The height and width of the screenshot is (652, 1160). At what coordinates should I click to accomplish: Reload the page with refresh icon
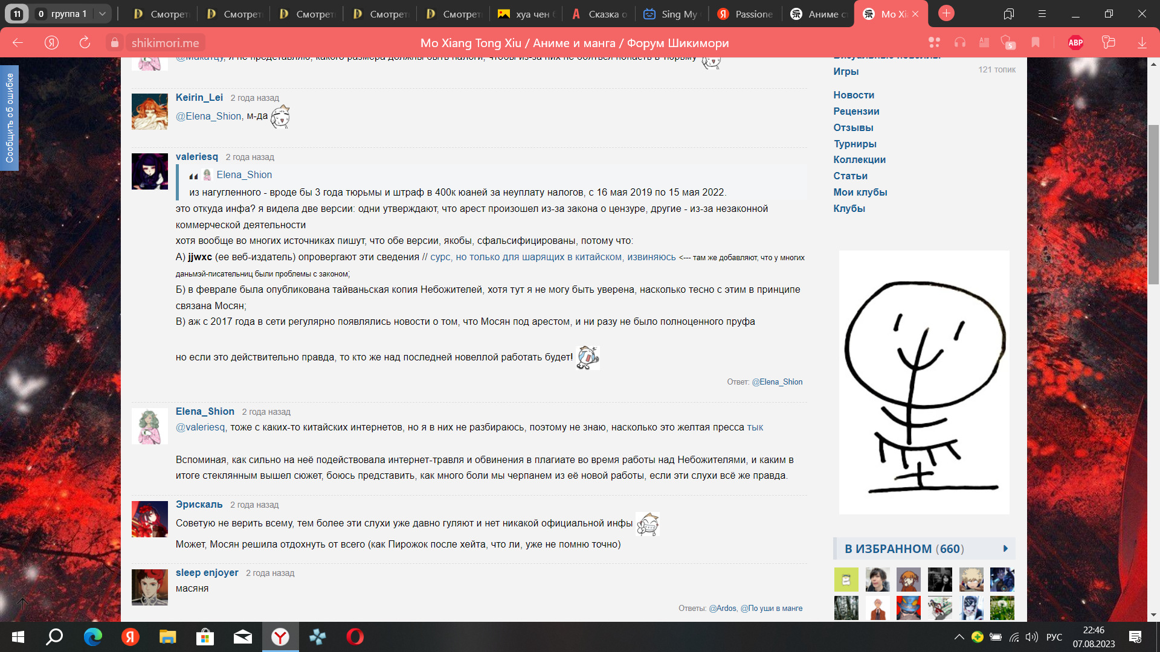click(85, 42)
